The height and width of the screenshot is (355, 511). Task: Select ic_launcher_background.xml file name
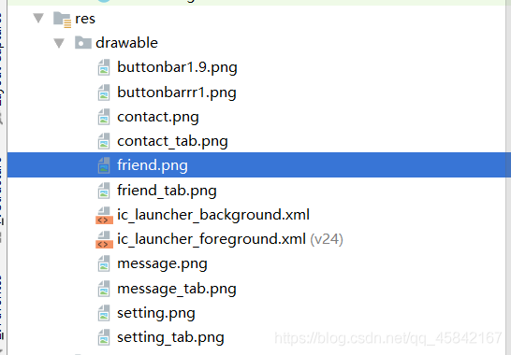click(213, 215)
